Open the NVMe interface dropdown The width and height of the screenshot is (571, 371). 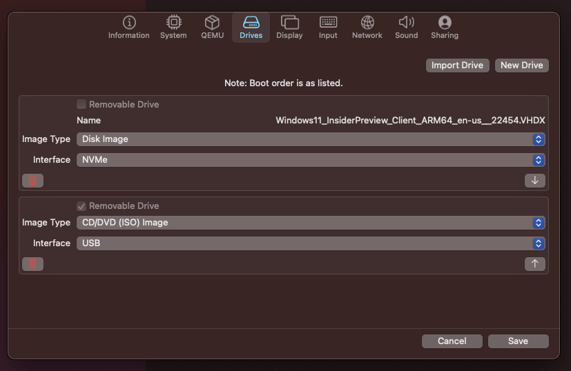point(311,160)
